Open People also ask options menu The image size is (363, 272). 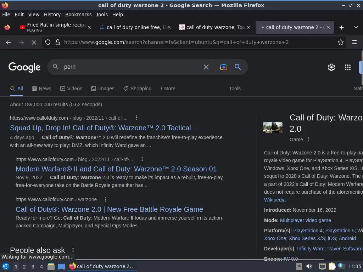point(73,250)
